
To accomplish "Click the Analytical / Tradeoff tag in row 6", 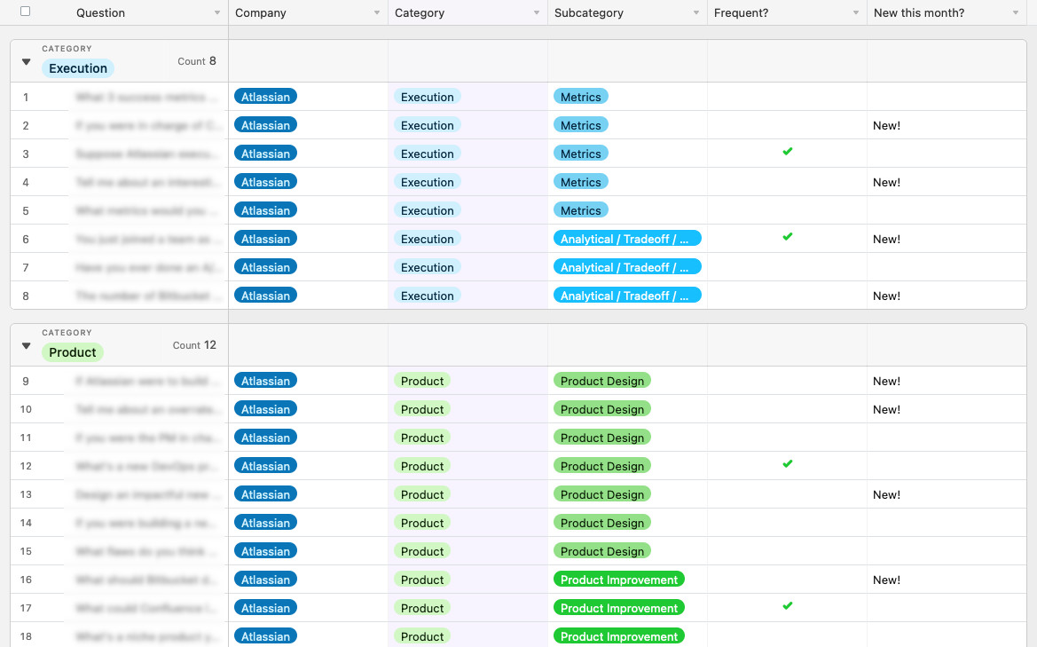I will coord(627,238).
